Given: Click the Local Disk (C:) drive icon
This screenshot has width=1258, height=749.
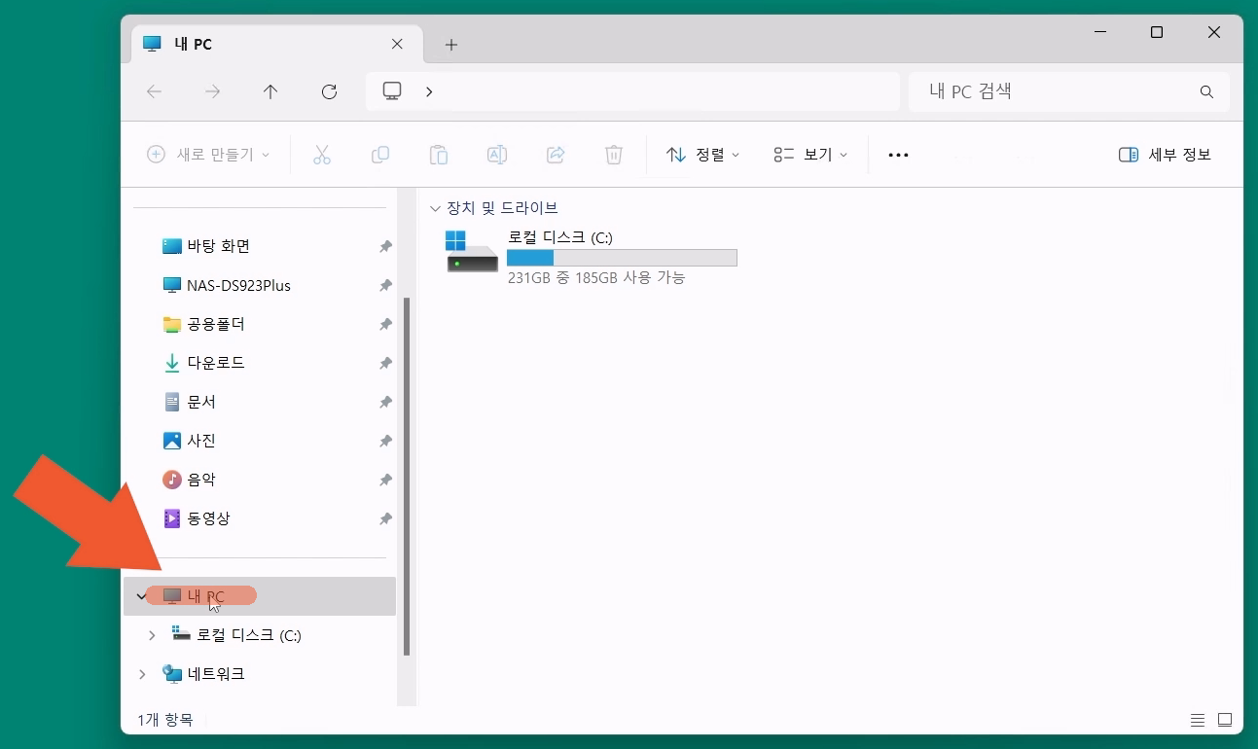Looking at the screenshot, I should pos(472,252).
